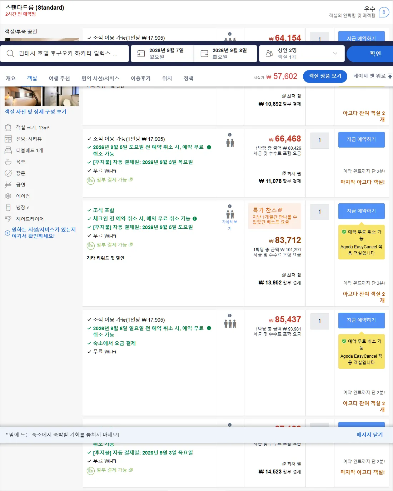Viewport: 393px width, 491px height.
Task: Expand the 성인 2명 객실 1개 guest selector
Action: (x=302, y=54)
